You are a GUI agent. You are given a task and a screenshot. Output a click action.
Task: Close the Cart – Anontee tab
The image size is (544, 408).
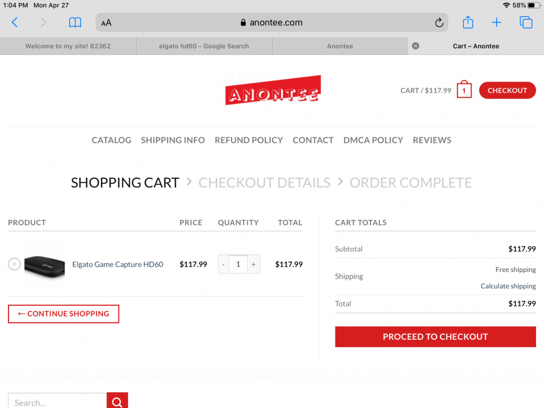pos(415,46)
